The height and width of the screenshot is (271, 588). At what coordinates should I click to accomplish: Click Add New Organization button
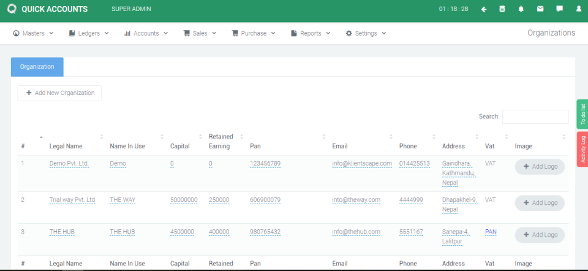[x=59, y=93]
